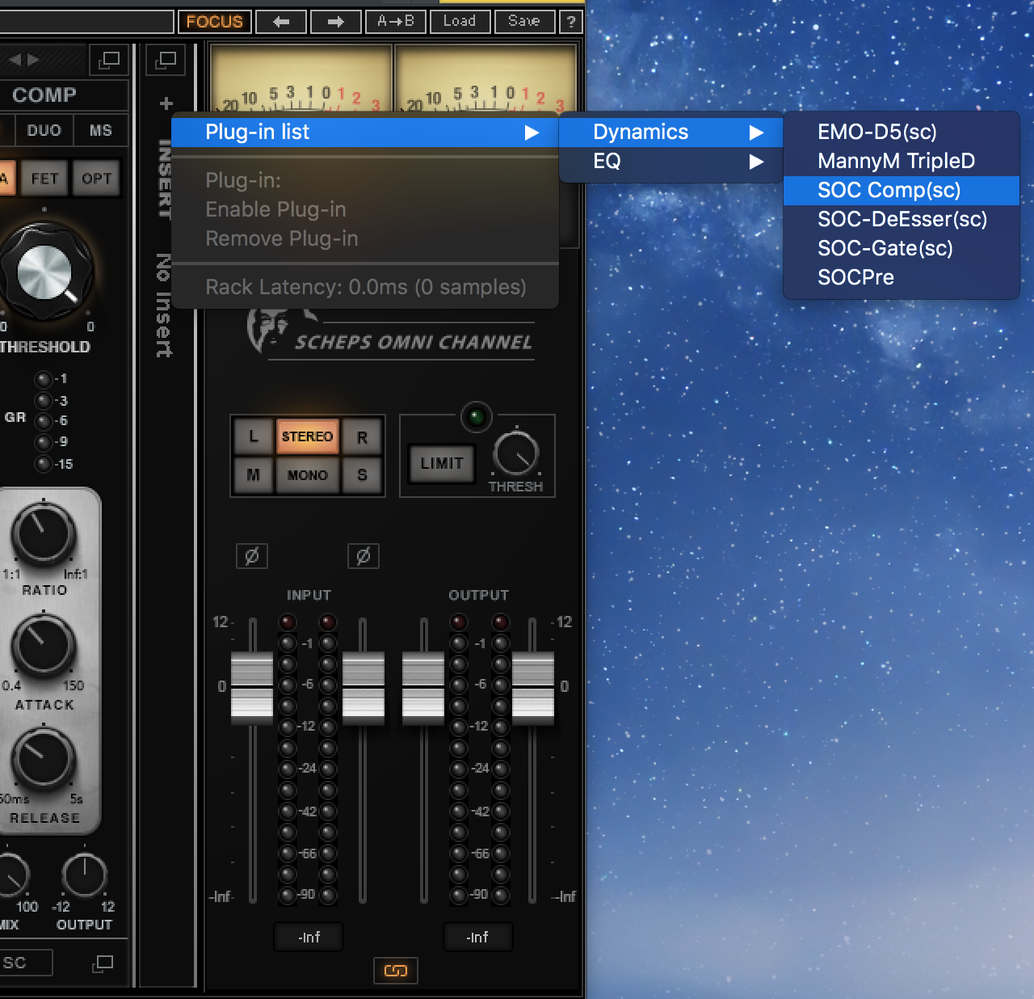Expand the Plug-in list submenu
This screenshot has width=1034, height=999.
pos(365,132)
